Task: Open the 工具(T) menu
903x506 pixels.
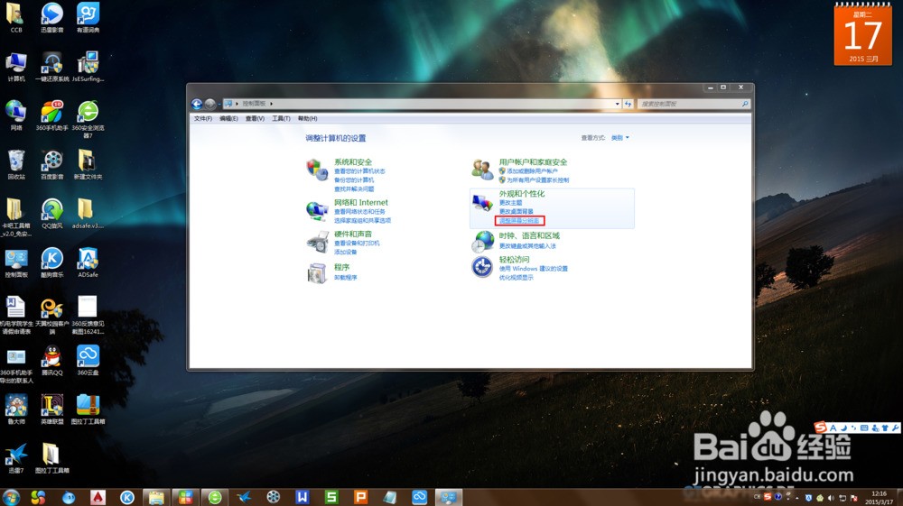Action: pyautogui.click(x=281, y=118)
